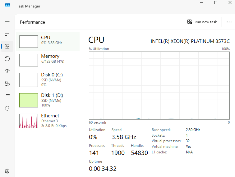Open the App history page
The height and width of the screenshot is (177, 235).
click(7, 59)
